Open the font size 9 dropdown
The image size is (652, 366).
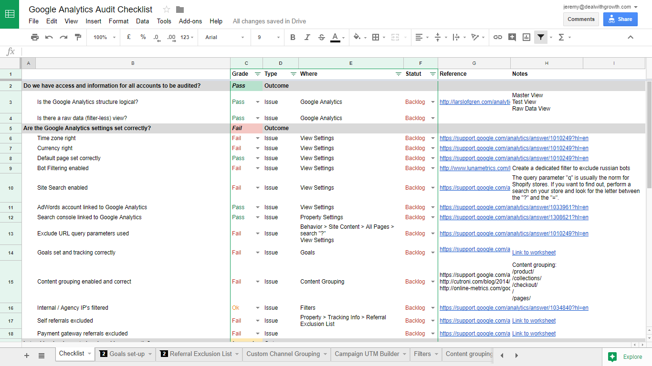[269, 37]
